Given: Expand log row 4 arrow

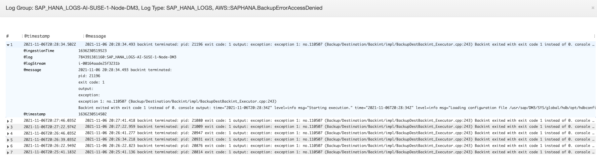Looking at the screenshot, I should click(x=8, y=134).
